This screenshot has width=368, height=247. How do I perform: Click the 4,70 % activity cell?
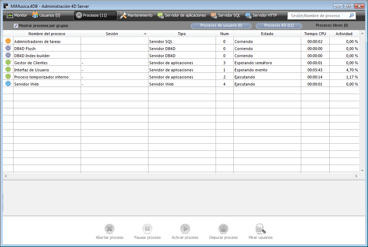point(344,70)
